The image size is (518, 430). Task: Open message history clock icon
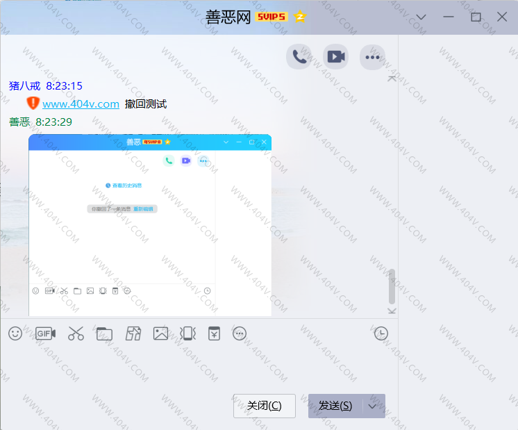click(381, 333)
